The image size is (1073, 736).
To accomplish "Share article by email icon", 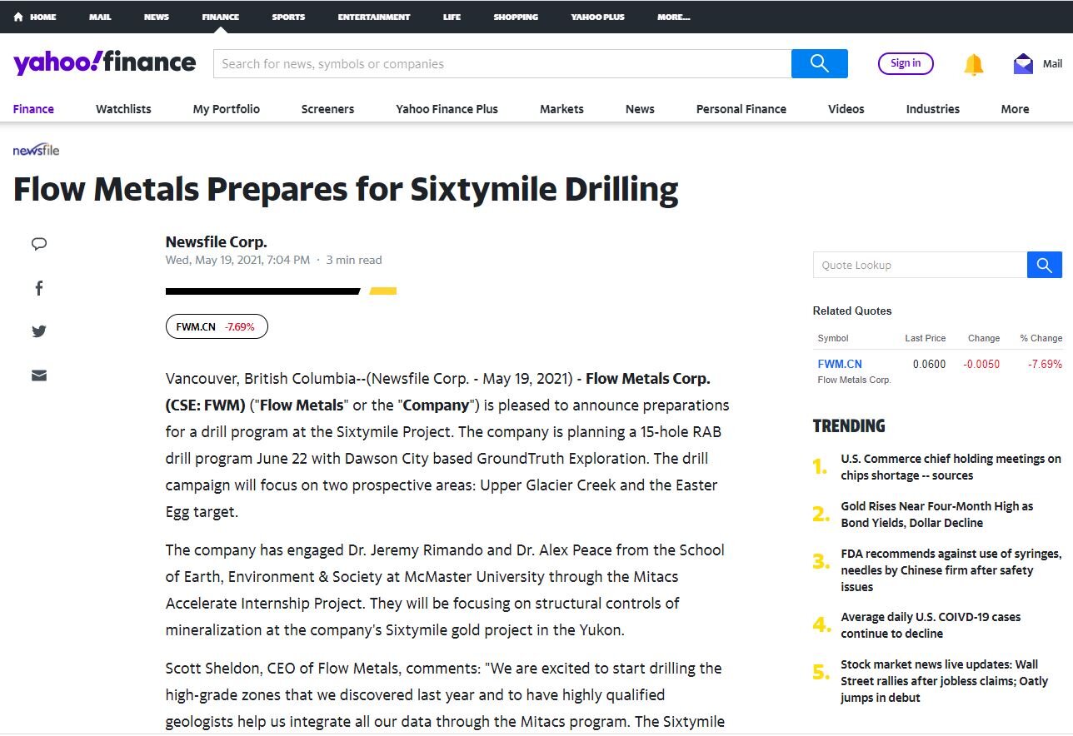I will pos(39,375).
